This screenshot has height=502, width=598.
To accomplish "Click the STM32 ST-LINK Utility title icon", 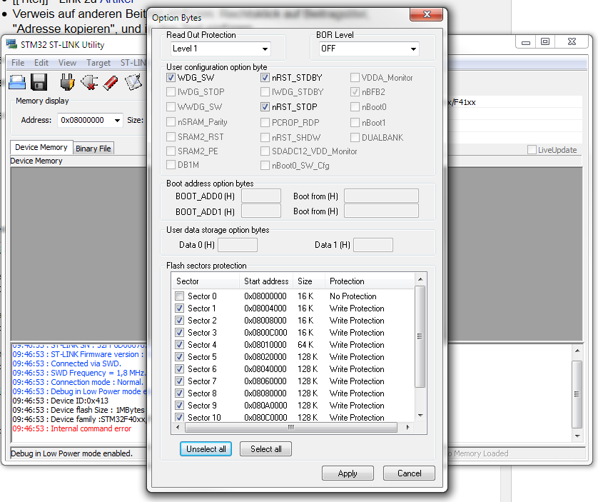I will pyautogui.click(x=11, y=44).
